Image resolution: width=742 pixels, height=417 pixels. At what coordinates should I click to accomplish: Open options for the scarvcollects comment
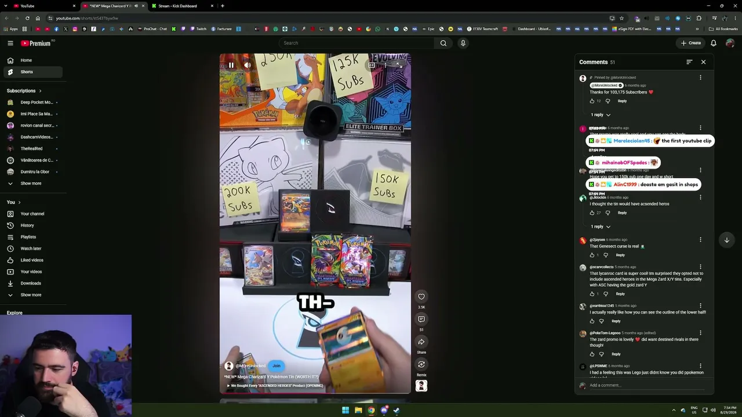click(x=700, y=267)
